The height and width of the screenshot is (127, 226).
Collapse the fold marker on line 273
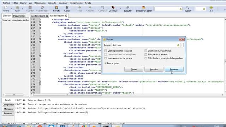pyautogui.click(x=40, y=81)
